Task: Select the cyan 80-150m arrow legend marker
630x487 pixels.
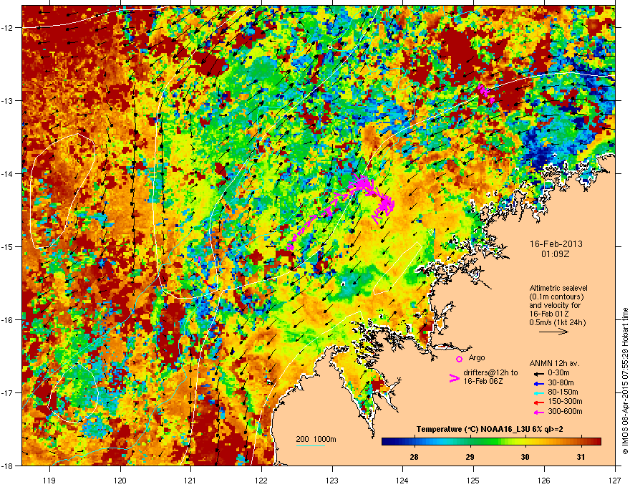Action: click(x=538, y=392)
